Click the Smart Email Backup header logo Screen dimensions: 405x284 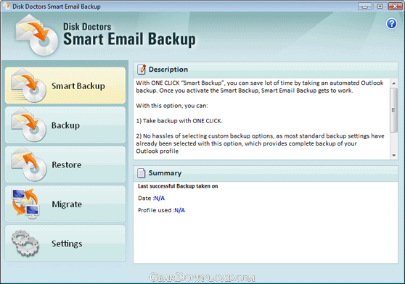point(37,35)
